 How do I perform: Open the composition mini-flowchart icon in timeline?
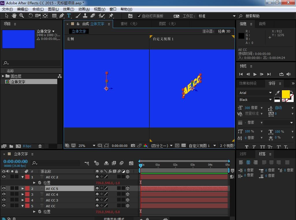pos(87,163)
